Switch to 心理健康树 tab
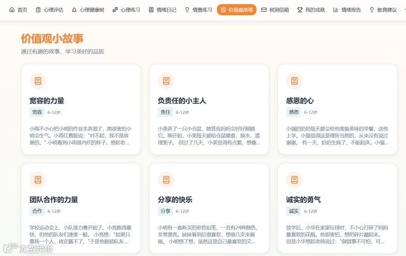 point(88,10)
